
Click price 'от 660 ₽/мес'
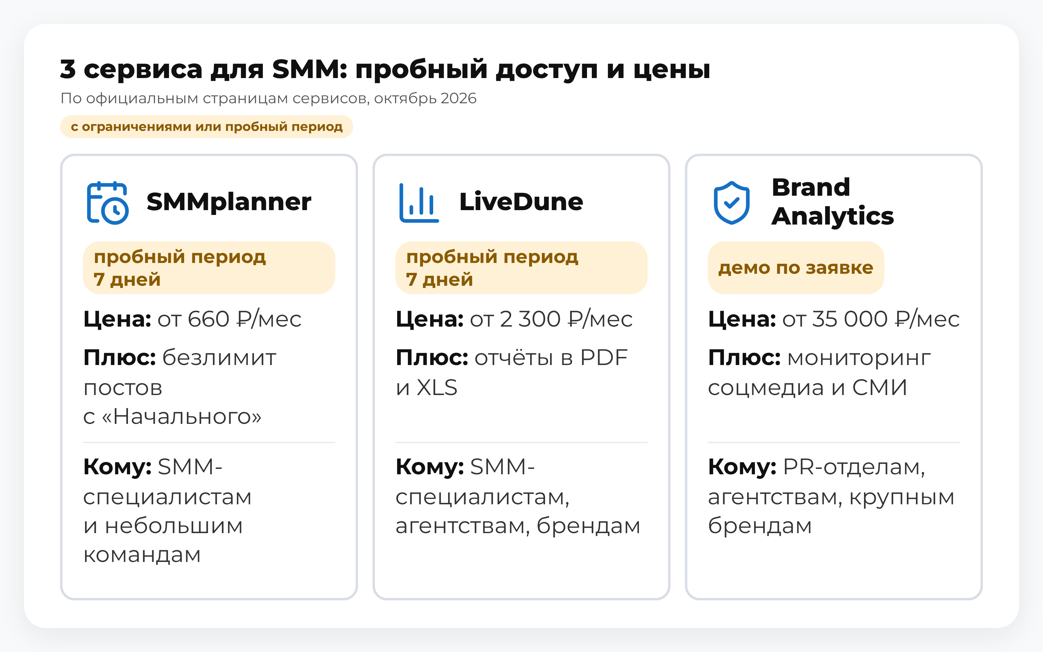tap(229, 319)
